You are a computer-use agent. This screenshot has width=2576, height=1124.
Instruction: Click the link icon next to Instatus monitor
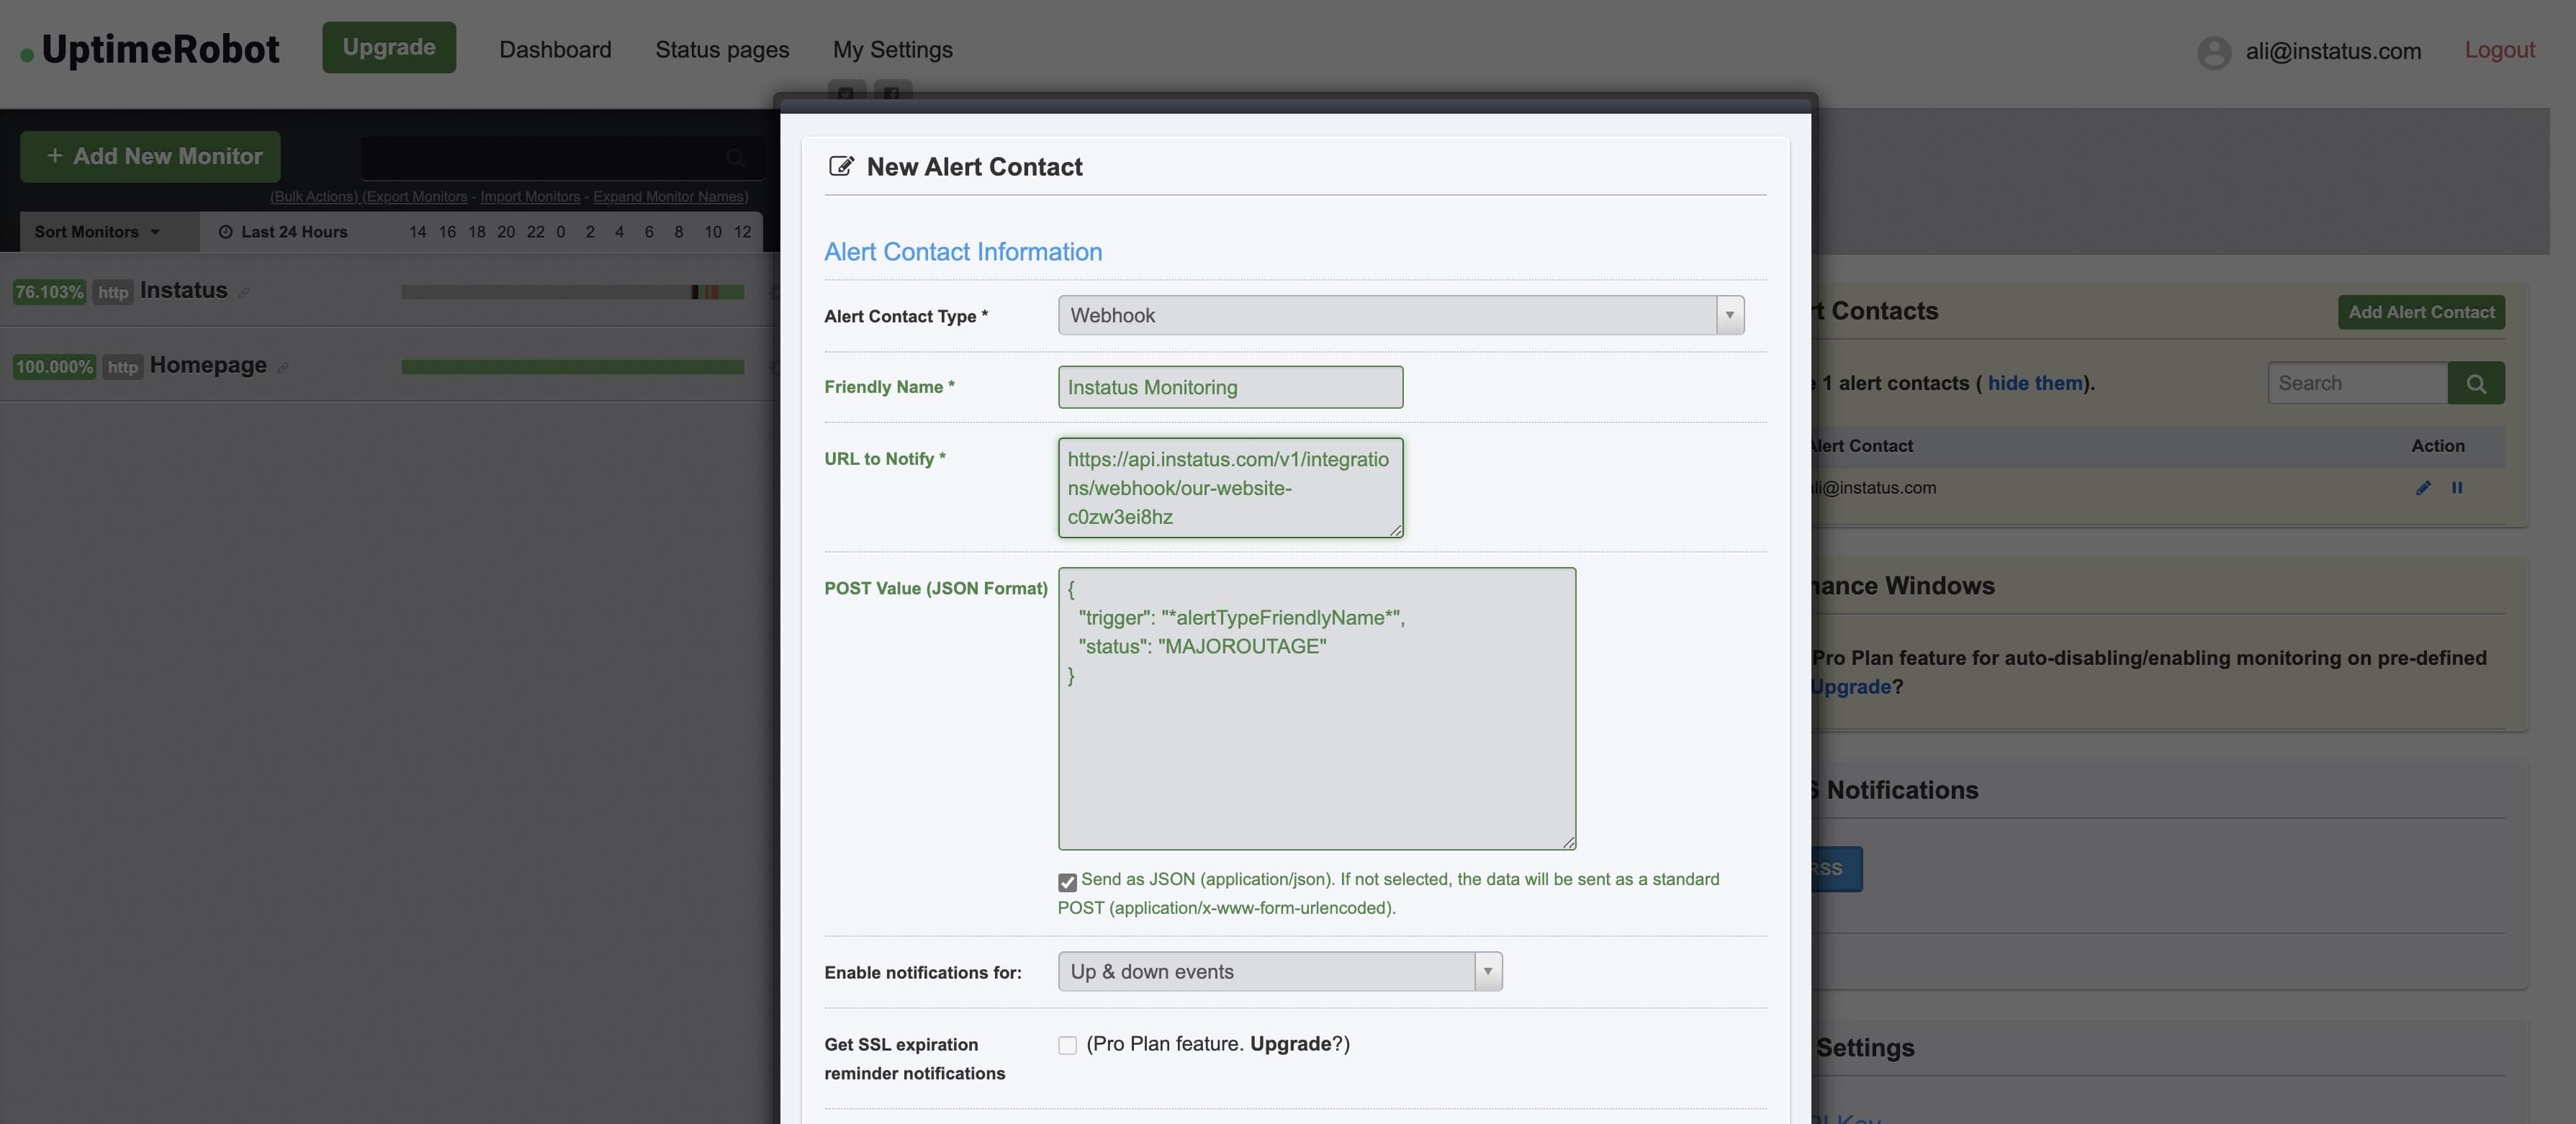pos(244,293)
